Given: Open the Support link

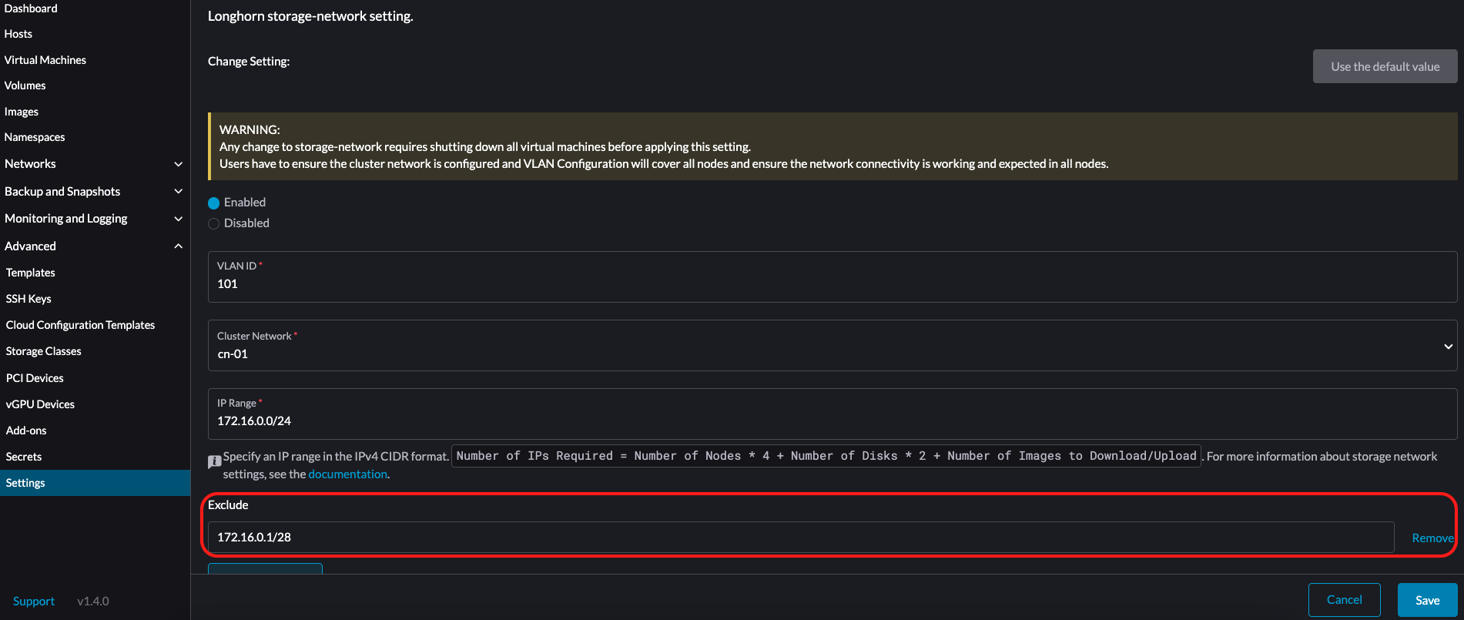Looking at the screenshot, I should click(x=34, y=602).
